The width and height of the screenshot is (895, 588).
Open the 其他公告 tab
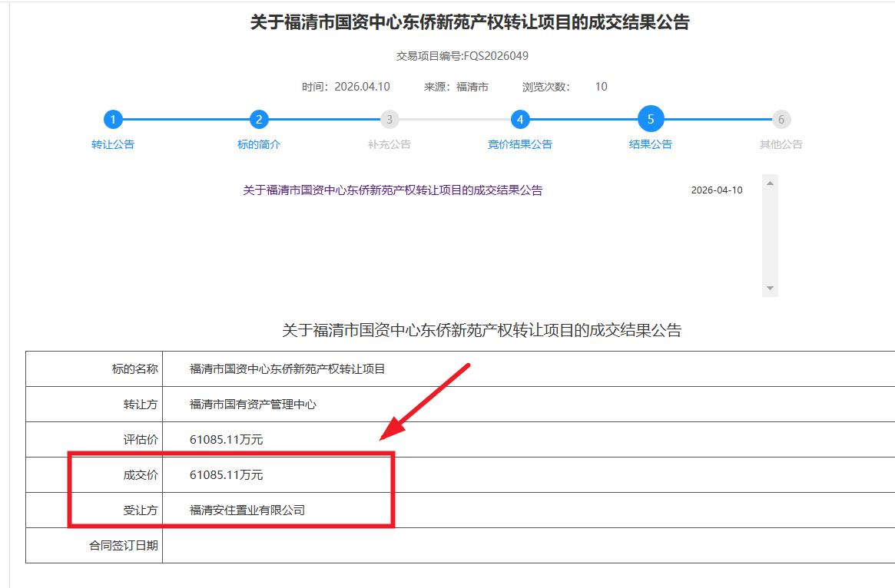(x=781, y=144)
